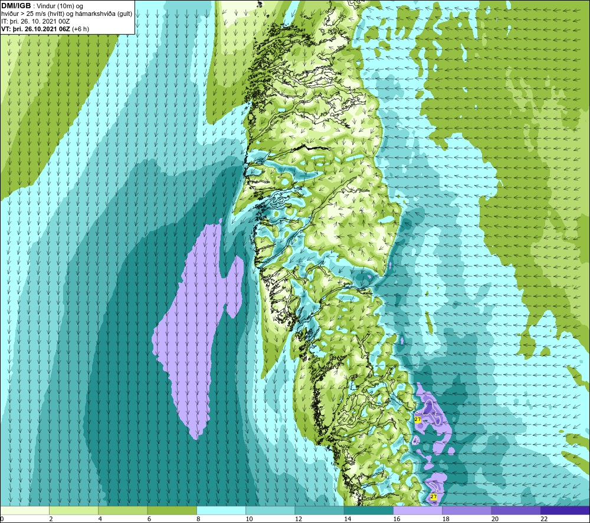Click the yellow-green 2–4 m/s legend swatch
Image resolution: width=590 pixels, height=523 pixels.
(x=74, y=510)
